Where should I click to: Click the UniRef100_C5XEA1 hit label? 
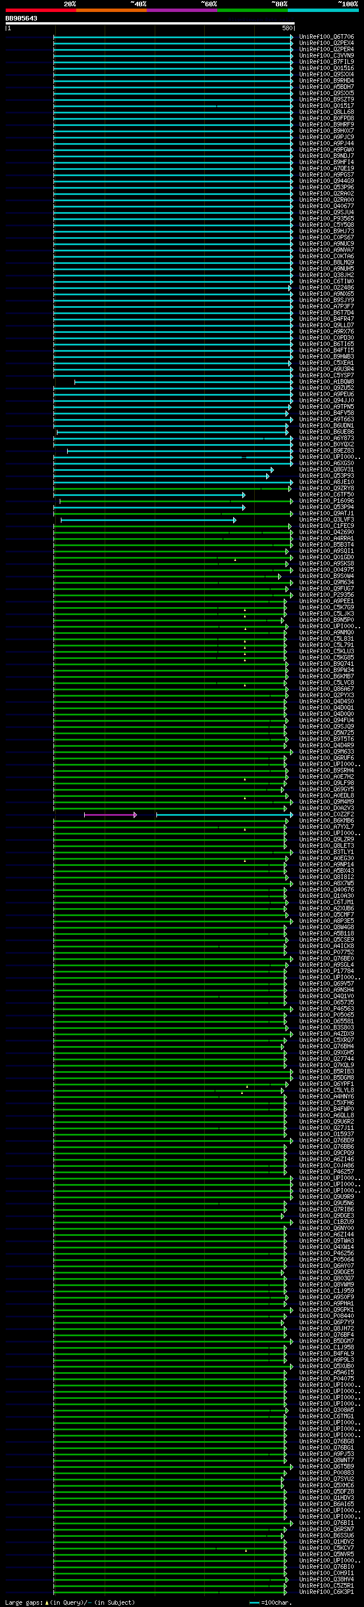pyautogui.click(x=326, y=363)
